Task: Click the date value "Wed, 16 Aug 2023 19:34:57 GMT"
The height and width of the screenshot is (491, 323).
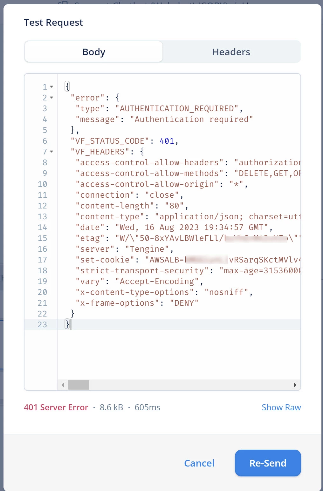Action: (x=192, y=228)
